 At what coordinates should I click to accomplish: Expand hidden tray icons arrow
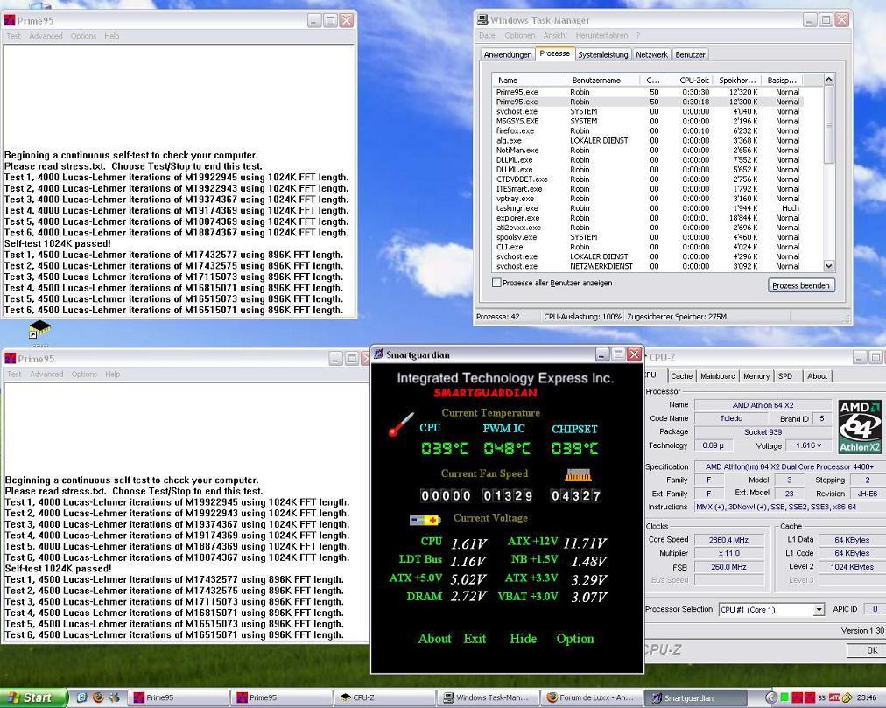[x=770, y=697]
